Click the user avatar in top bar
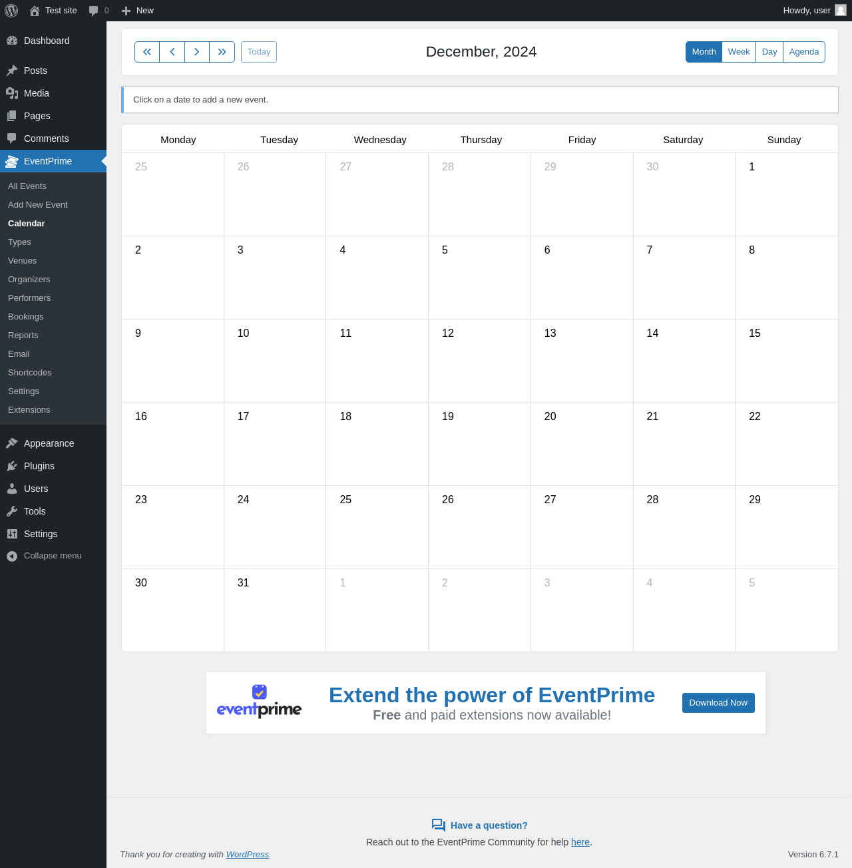 (841, 10)
